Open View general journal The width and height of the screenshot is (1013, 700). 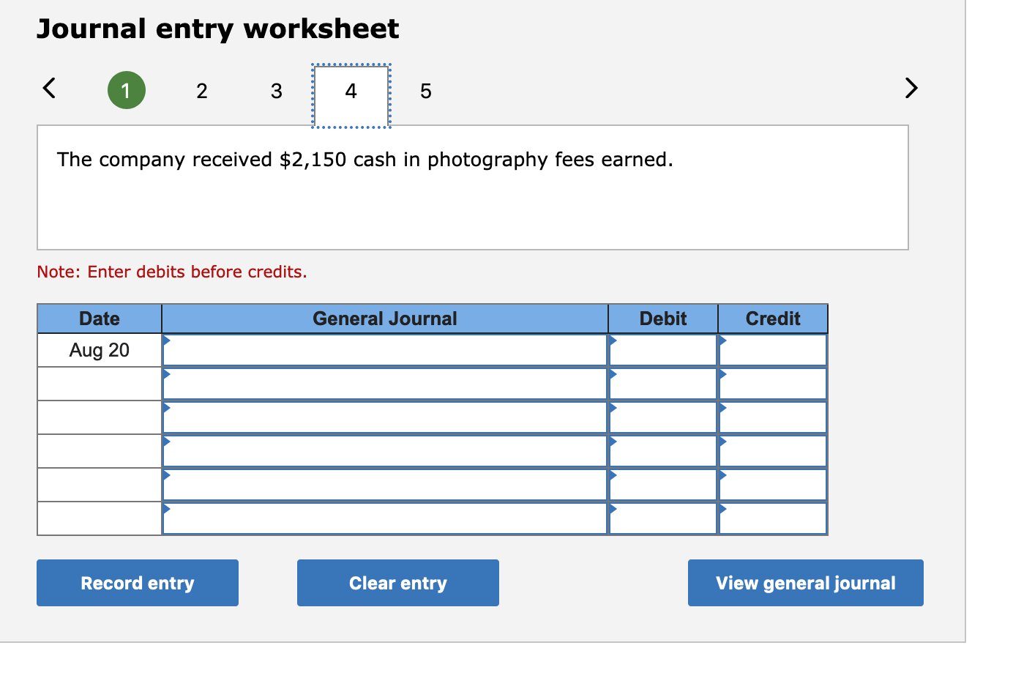[x=805, y=583]
